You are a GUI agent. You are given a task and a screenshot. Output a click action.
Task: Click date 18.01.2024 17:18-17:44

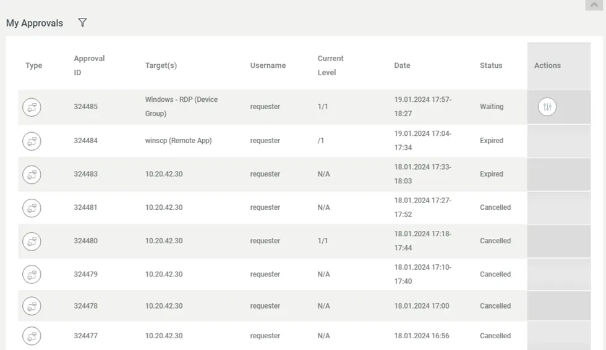tap(423, 241)
